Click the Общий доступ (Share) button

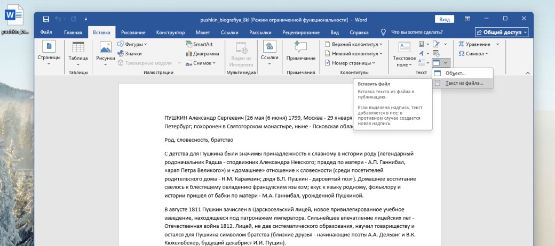click(x=502, y=32)
